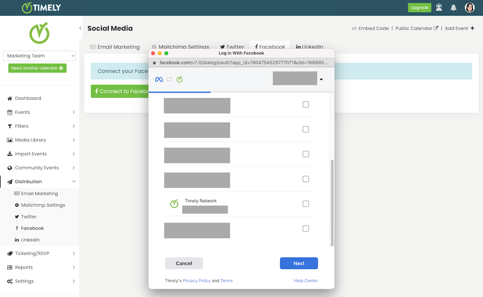Open the Help Center link
Screen dimensions: 483x297
[306, 281]
